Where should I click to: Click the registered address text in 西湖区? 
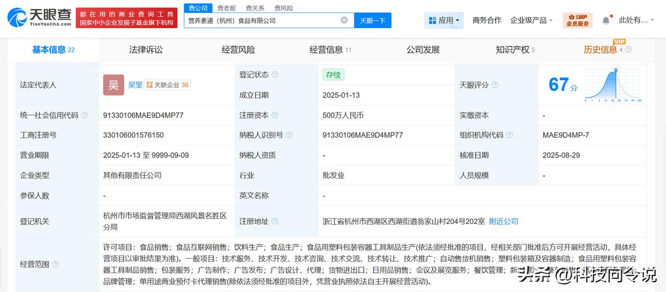(x=404, y=221)
